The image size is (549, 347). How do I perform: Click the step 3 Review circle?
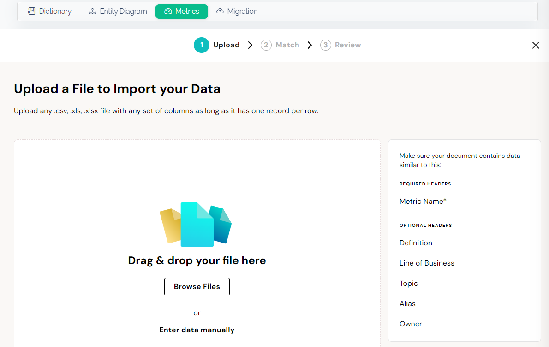point(326,45)
